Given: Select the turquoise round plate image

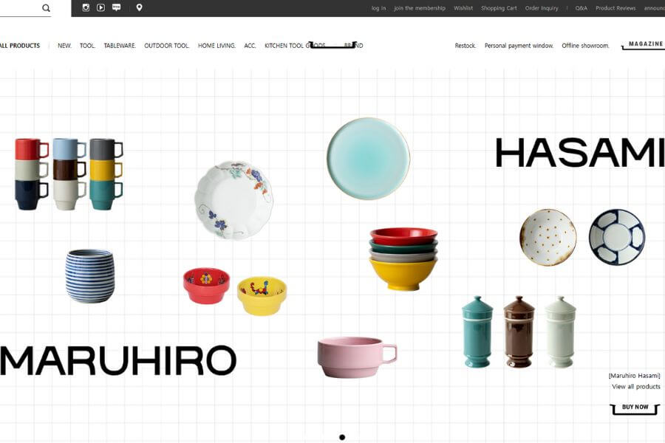Looking at the screenshot, I should (x=368, y=158).
